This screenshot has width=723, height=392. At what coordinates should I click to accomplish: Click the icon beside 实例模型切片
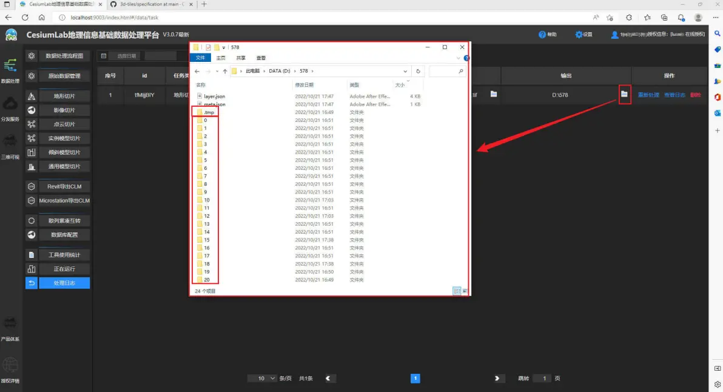tap(32, 138)
